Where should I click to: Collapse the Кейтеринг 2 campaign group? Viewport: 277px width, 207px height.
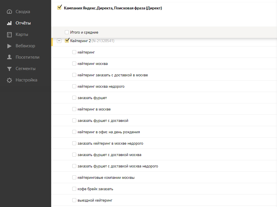59,41
